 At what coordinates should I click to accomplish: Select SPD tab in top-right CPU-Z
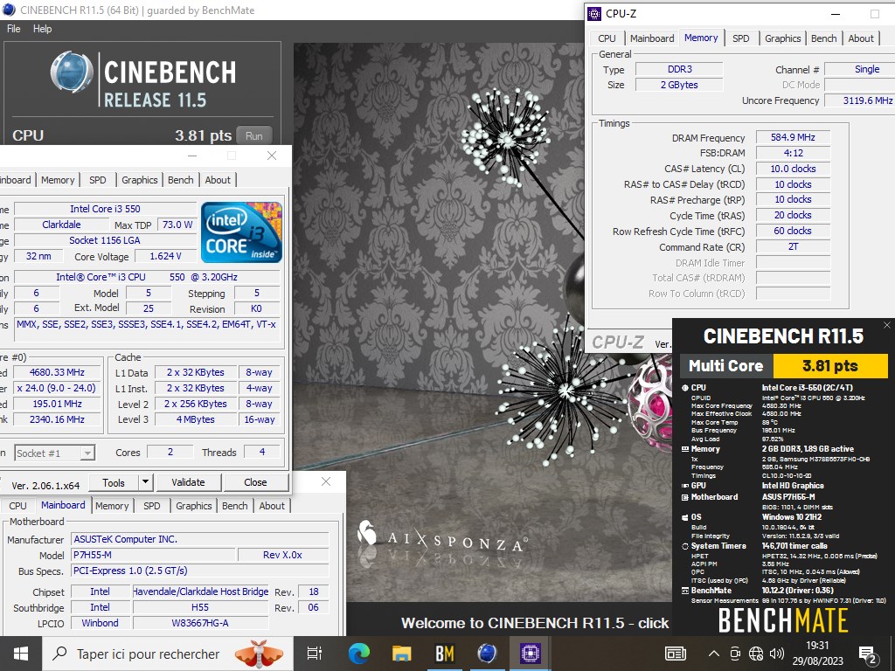click(x=741, y=38)
